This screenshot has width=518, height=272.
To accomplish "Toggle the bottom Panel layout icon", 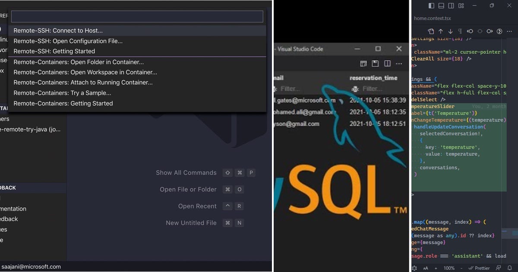I will click(441, 6).
